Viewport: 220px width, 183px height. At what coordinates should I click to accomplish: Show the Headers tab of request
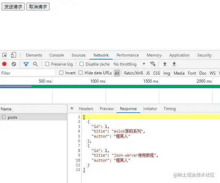86,109
